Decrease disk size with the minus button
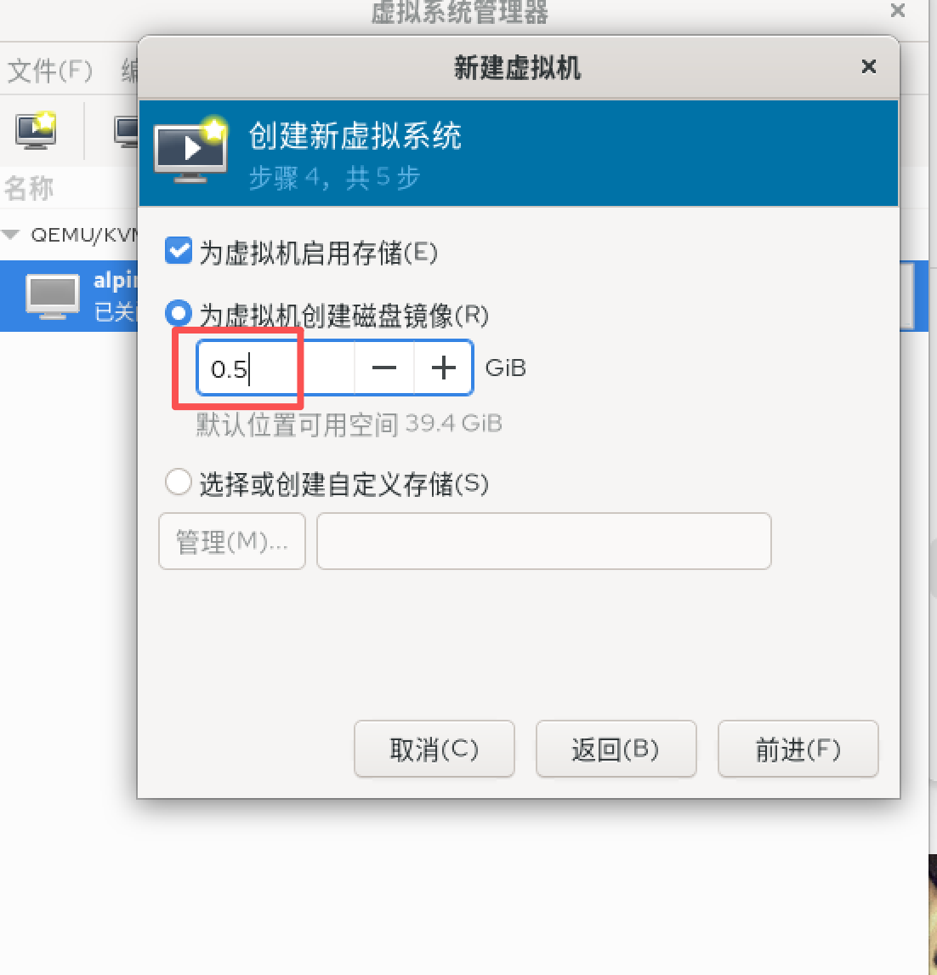 click(384, 368)
